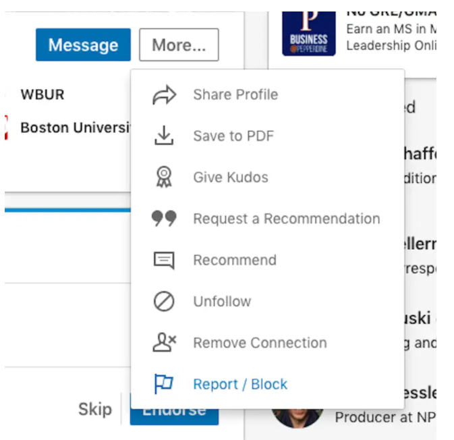
Task: Click the quotation marks recommendation icon
Action: click(x=164, y=218)
